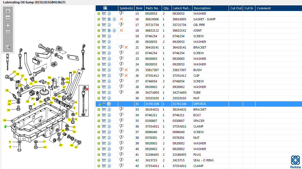Zoom out of the sump diagram
Viewport: 302px width, 169px height.
click(x=8, y=18)
